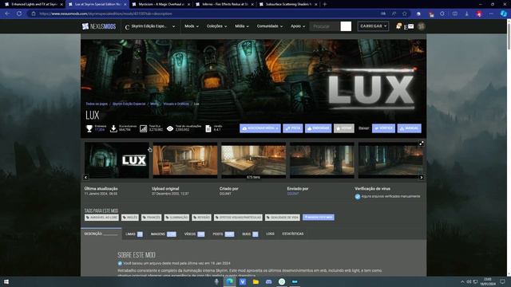511x287 pixels.
Task: Open the notifications bell icon
Action: pos(398,26)
